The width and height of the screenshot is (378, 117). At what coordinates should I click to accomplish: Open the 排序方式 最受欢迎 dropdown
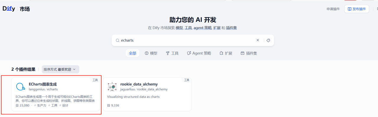tap(60, 69)
